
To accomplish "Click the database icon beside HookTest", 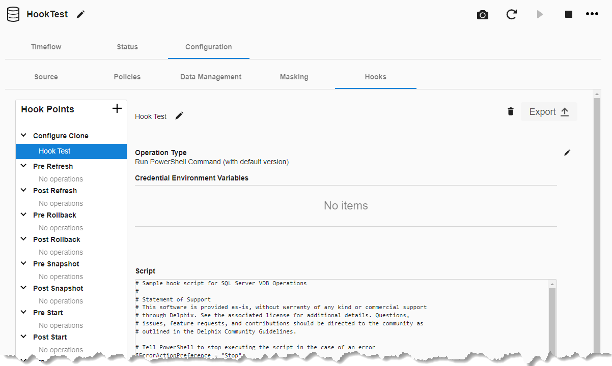I will [x=13, y=14].
